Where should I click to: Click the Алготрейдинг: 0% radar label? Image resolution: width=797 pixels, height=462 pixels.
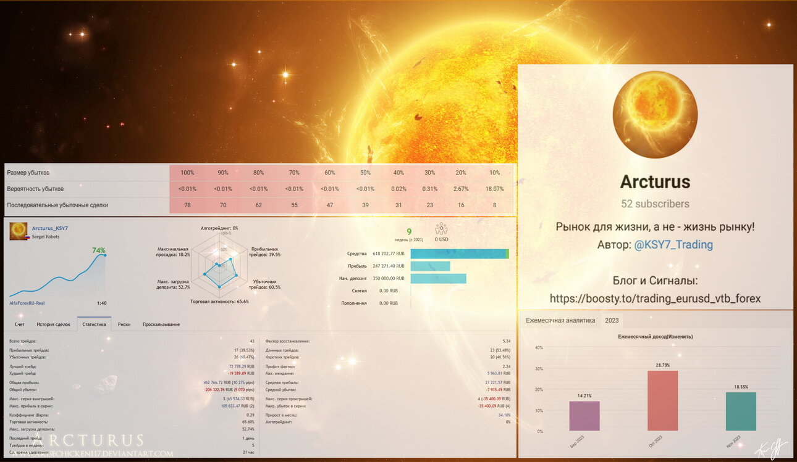[x=219, y=228]
